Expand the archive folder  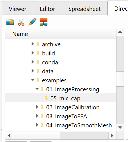pyautogui.click(x=33, y=44)
